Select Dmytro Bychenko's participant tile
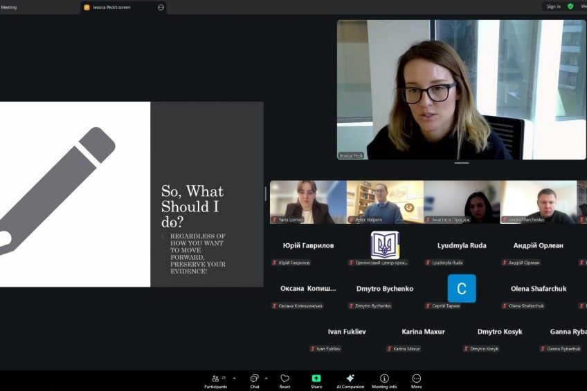This screenshot has width=587, height=391. (x=385, y=293)
